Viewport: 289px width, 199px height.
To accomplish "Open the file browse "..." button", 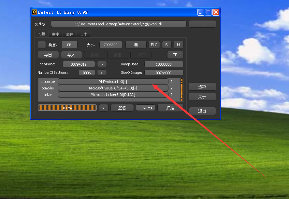I will pos(202,24).
